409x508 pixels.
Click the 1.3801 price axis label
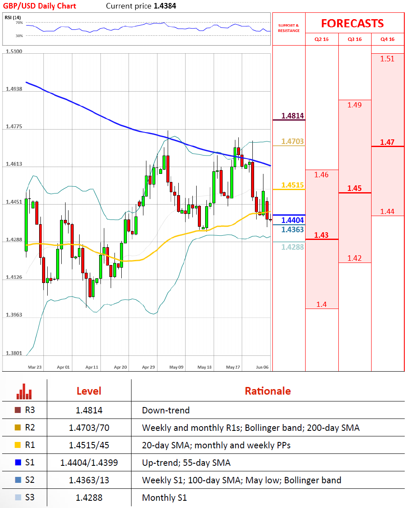point(14,353)
